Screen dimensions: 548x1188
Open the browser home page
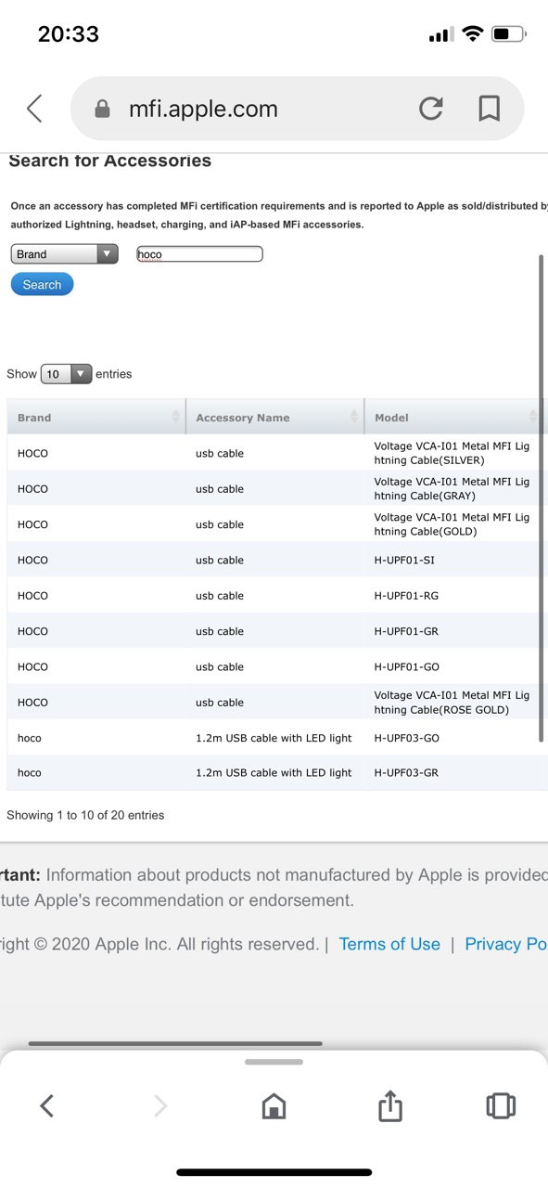pos(274,1105)
